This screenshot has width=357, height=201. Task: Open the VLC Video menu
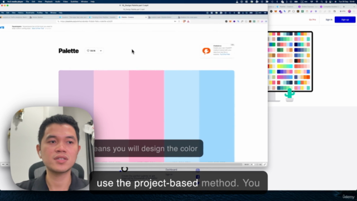(x=65, y=2)
